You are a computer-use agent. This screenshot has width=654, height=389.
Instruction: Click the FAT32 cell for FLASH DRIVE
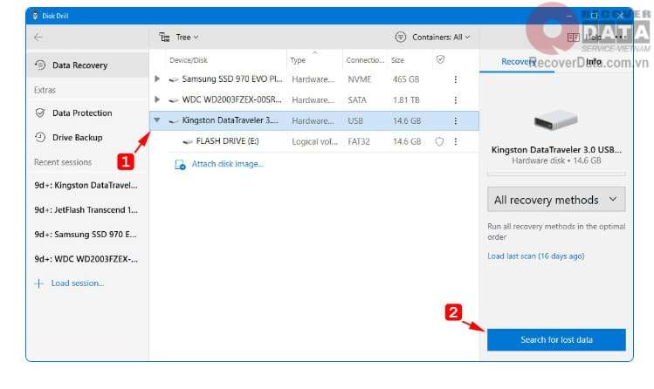point(359,141)
